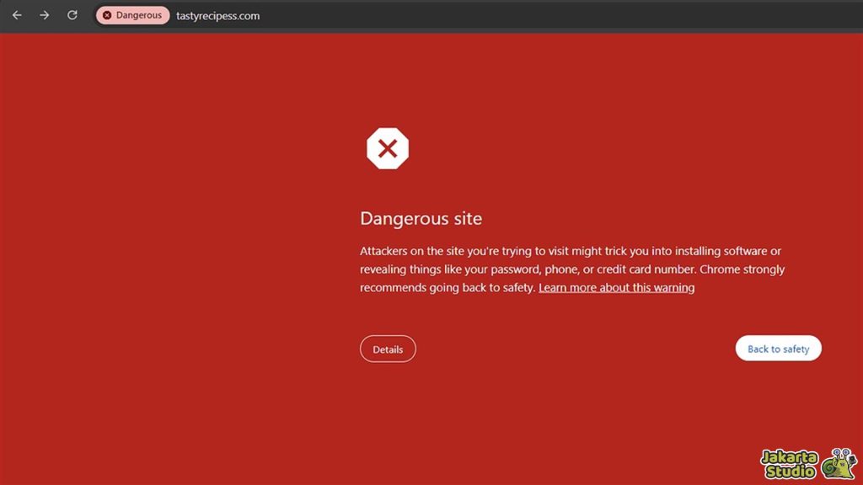This screenshot has height=485, width=863.
Task: Click the Jakarta Studio watermark text
Action: pos(791,461)
